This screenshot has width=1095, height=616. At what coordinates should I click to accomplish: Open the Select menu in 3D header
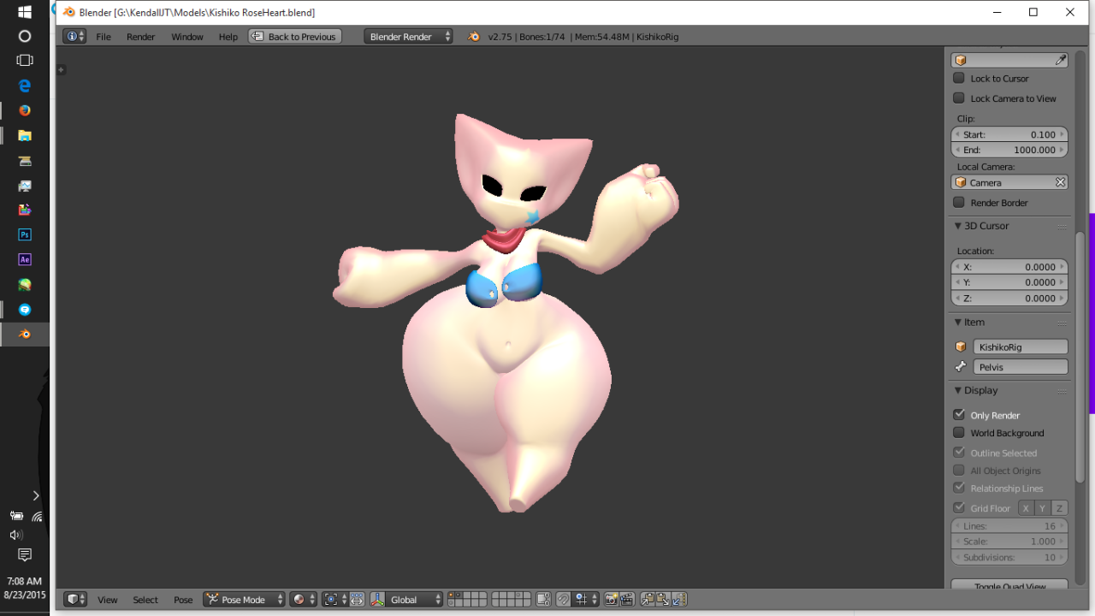145,600
